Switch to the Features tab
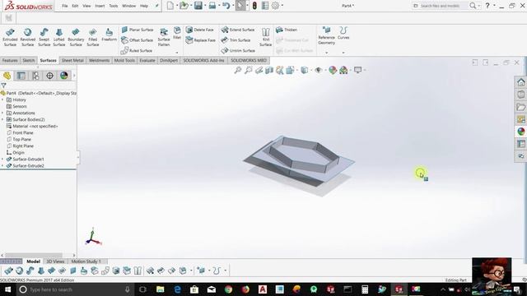The height and width of the screenshot is (296, 527). click(x=10, y=60)
